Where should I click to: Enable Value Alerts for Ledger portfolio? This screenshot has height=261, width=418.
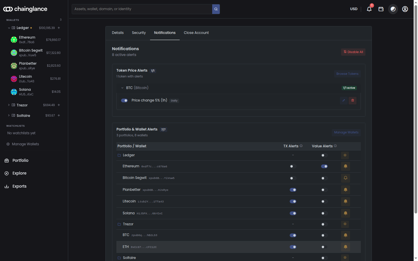[324, 155]
